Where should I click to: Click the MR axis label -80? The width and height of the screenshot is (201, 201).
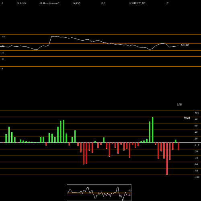[x=196, y=171]
